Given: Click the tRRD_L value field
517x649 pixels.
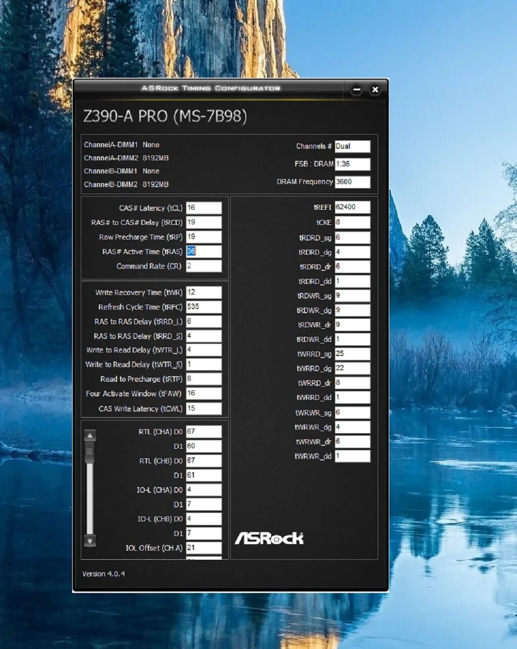Looking at the screenshot, I should 204,322.
